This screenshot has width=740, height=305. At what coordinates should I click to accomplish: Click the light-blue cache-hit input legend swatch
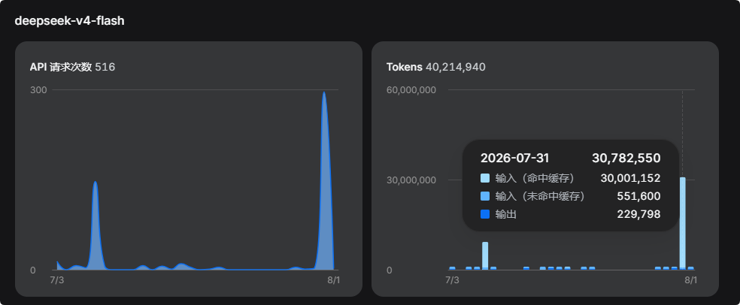pos(485,178)
